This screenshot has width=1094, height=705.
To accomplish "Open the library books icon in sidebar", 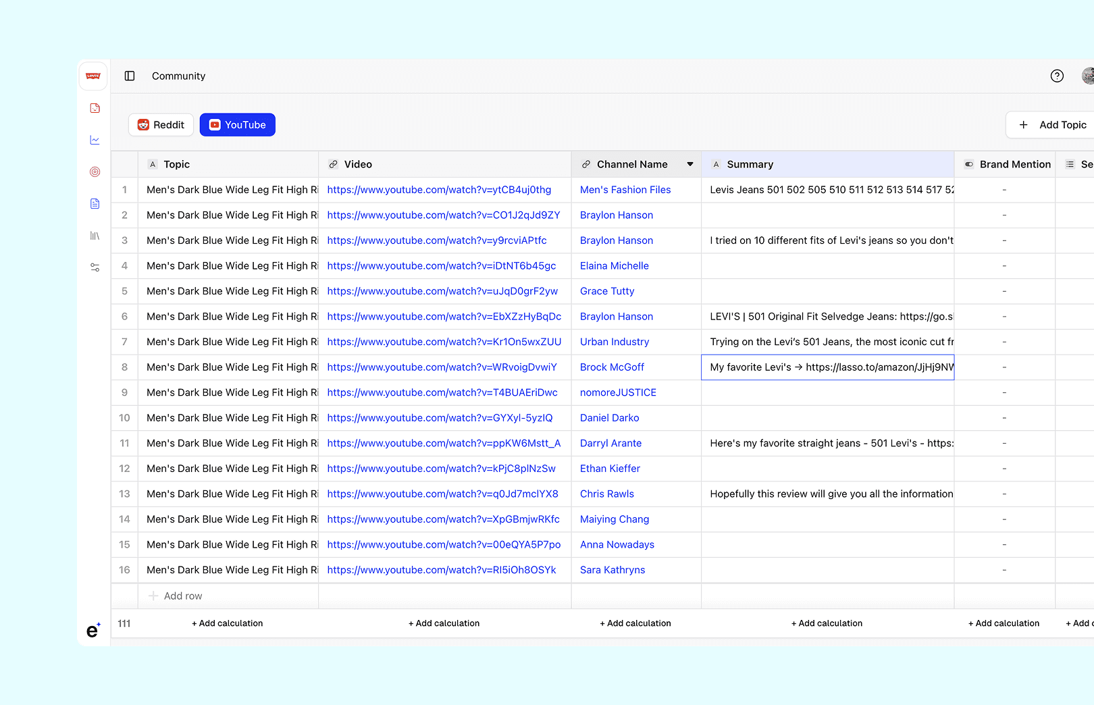I will coord(95,236).
